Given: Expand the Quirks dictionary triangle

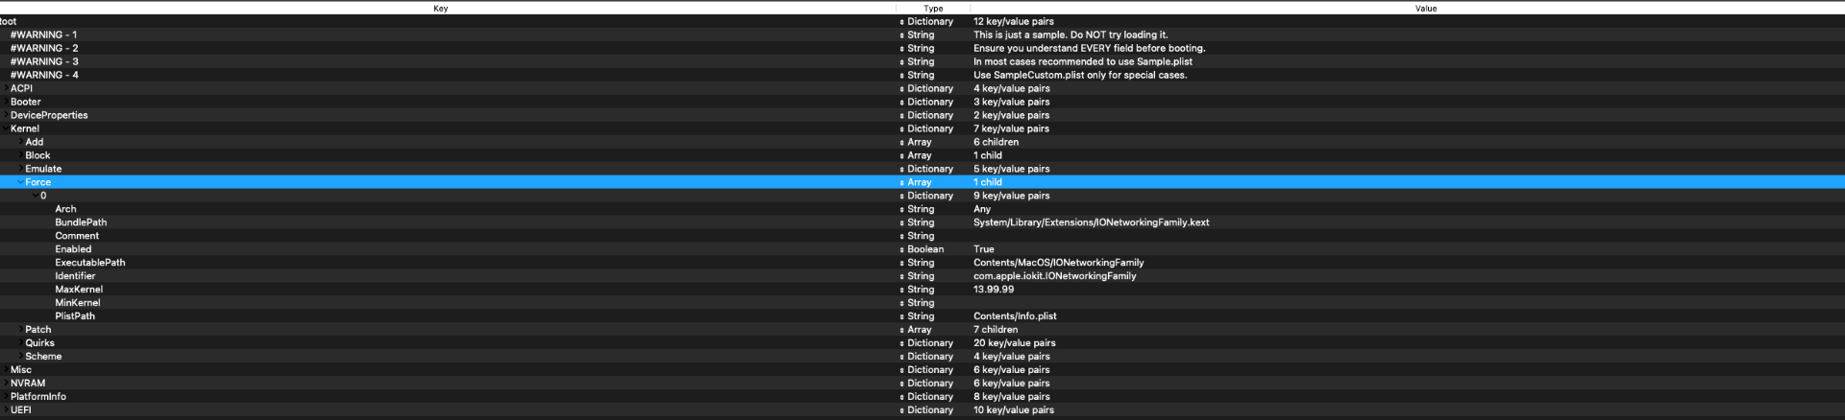Looking at the screenshot, I should coord(19,343).
